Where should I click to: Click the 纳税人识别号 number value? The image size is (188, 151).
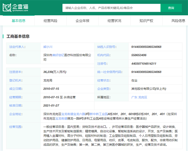pyautogui.click(x=146, y=47)
